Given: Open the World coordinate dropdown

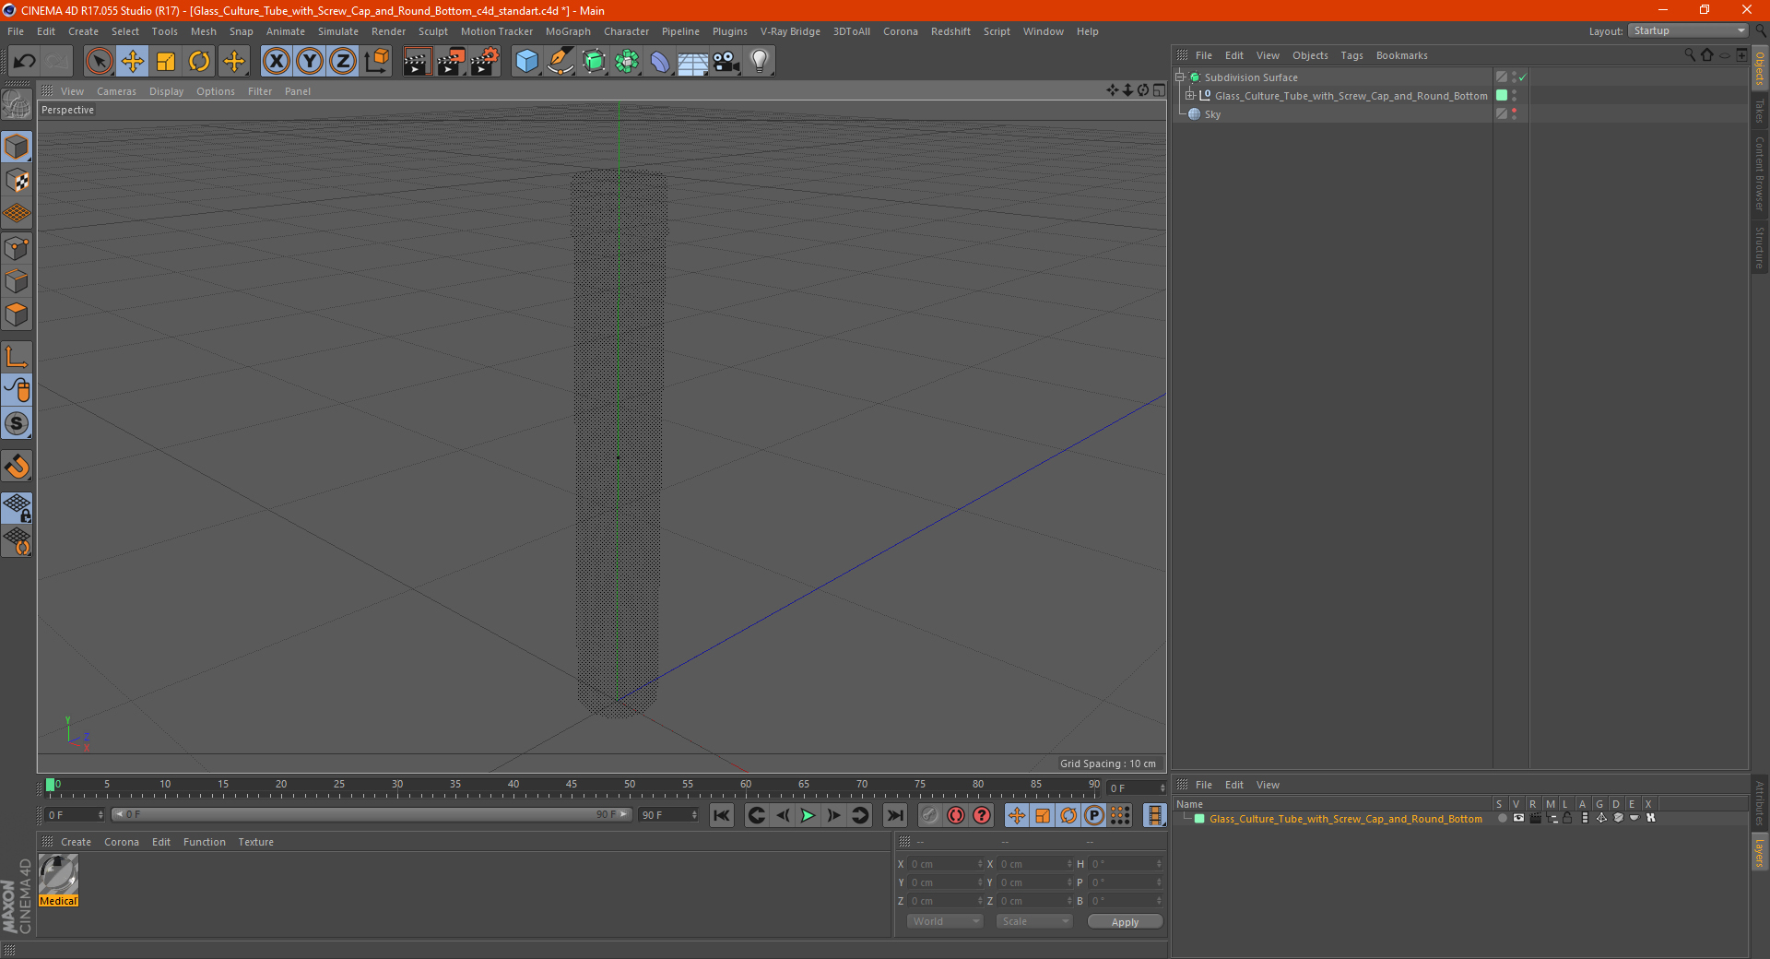Looking at the screenshot, I should point(945,921).
